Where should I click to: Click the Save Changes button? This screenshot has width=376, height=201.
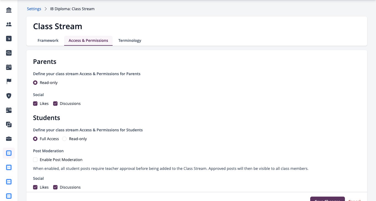tap(327, 199)
